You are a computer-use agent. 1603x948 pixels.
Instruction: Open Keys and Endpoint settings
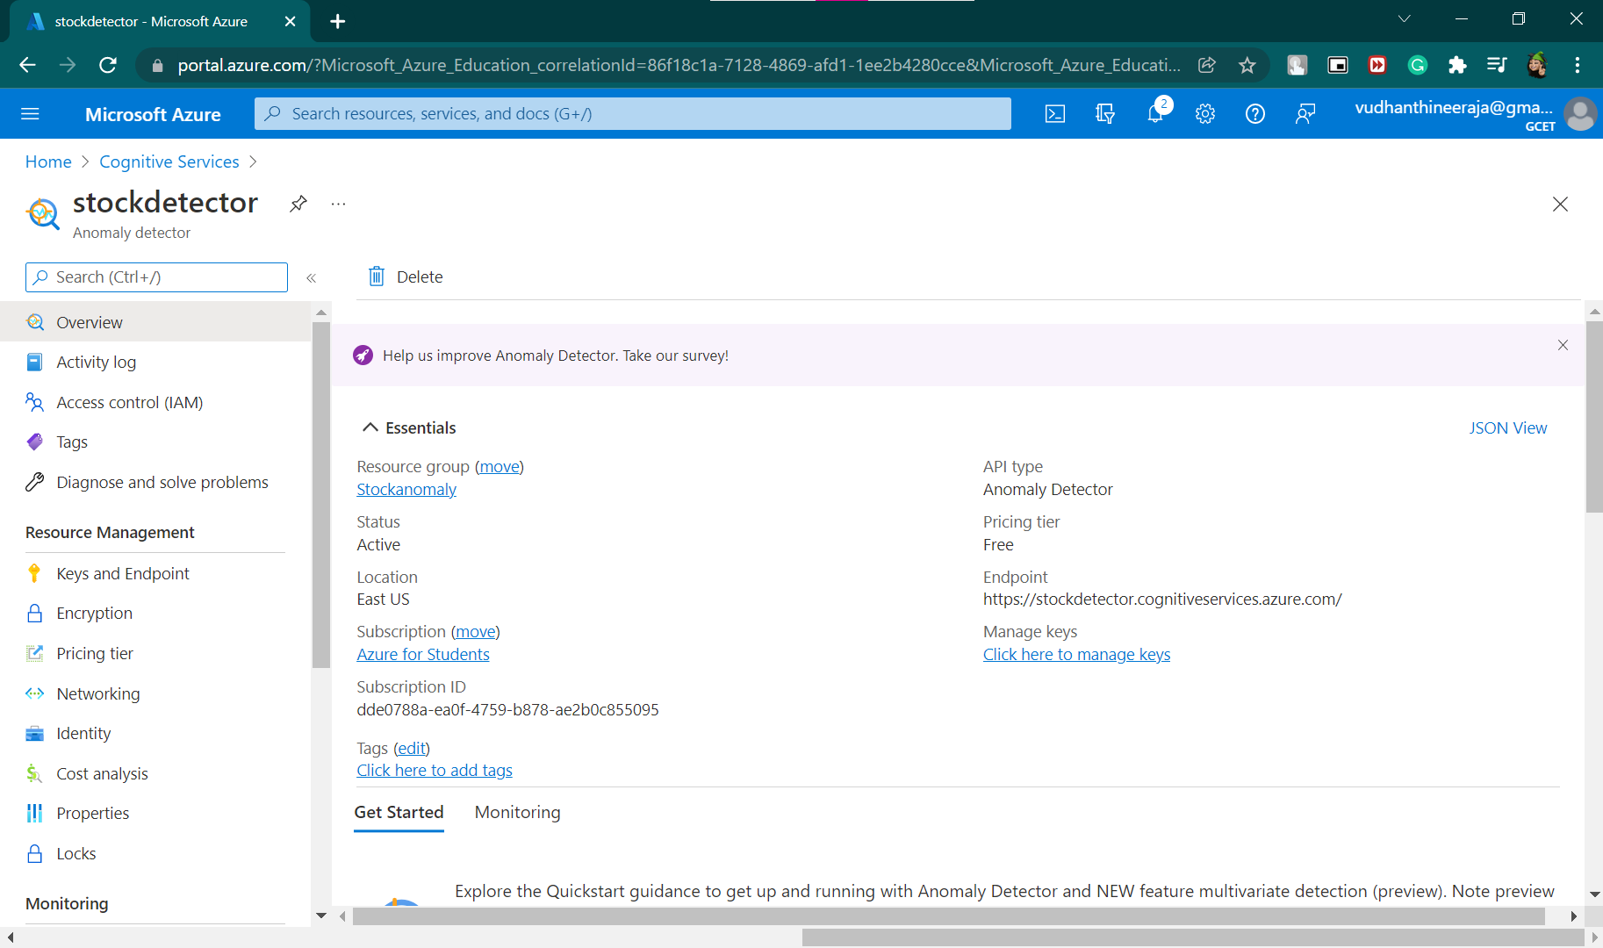pos(122,573)
